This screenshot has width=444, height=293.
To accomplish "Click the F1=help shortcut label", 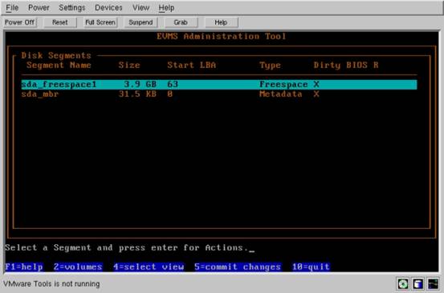I will click(x=24, y=267).
